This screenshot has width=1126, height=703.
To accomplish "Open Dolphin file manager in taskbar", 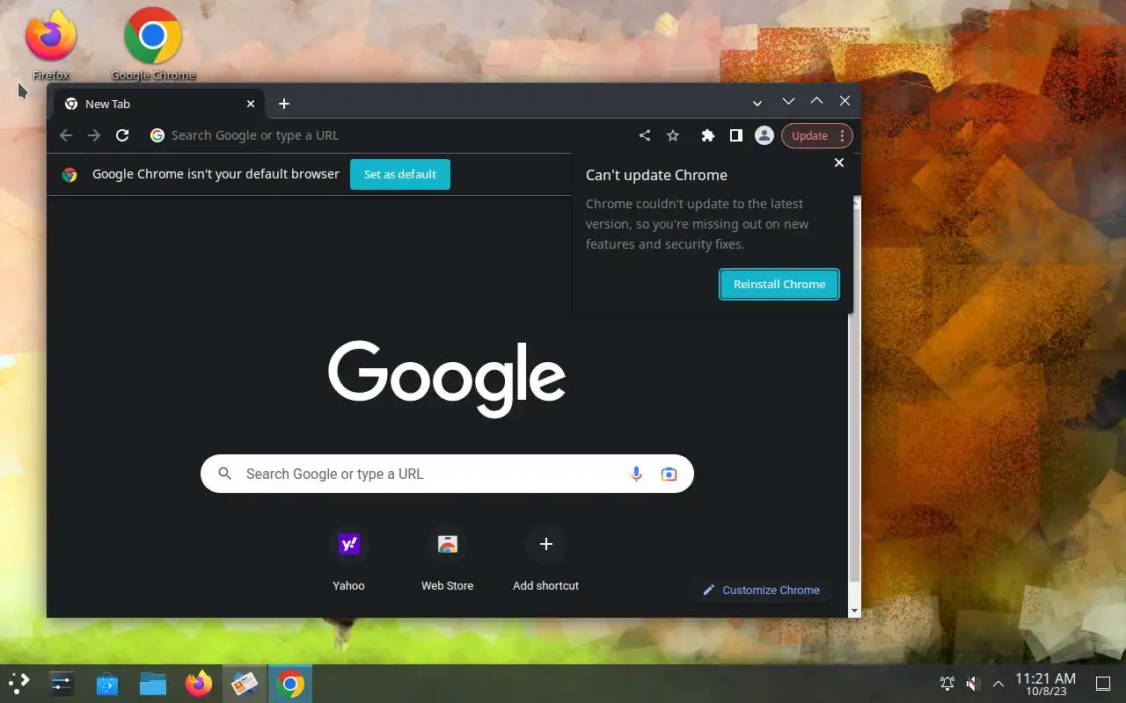I will pos(153,684).
